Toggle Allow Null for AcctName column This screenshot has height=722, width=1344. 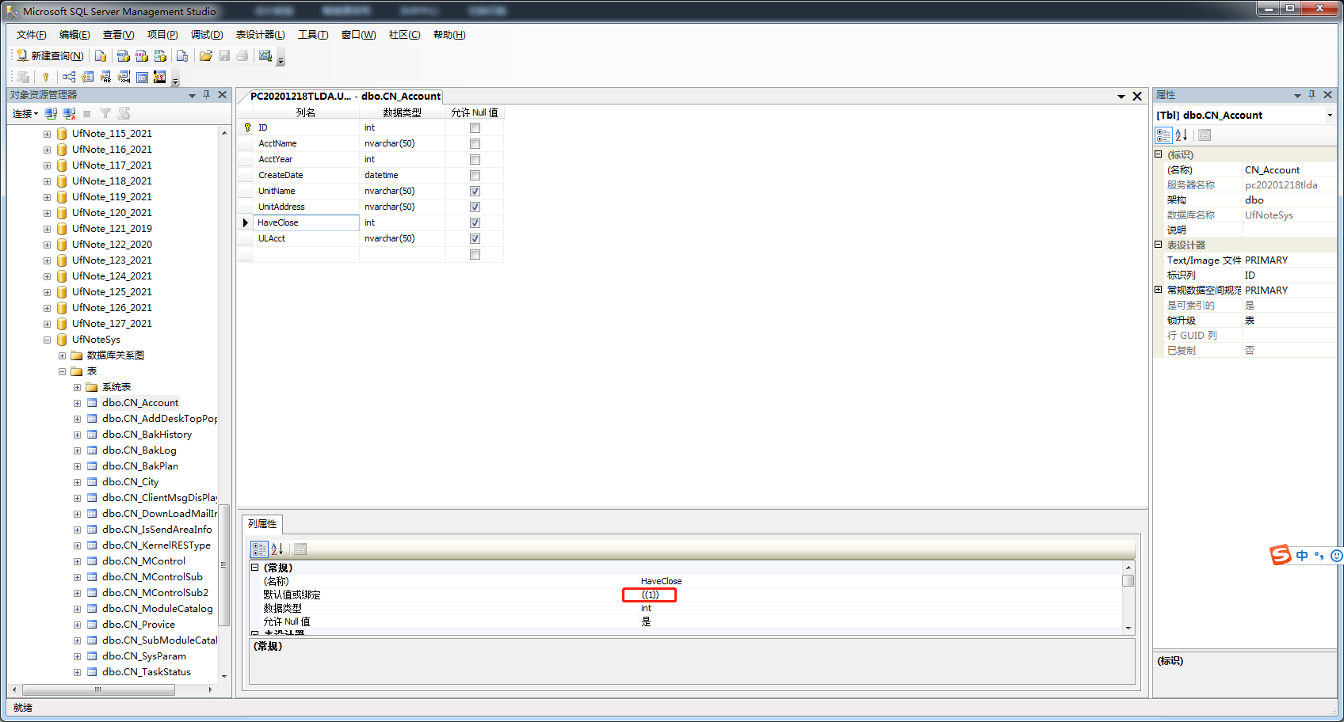[x=475, y=143]
